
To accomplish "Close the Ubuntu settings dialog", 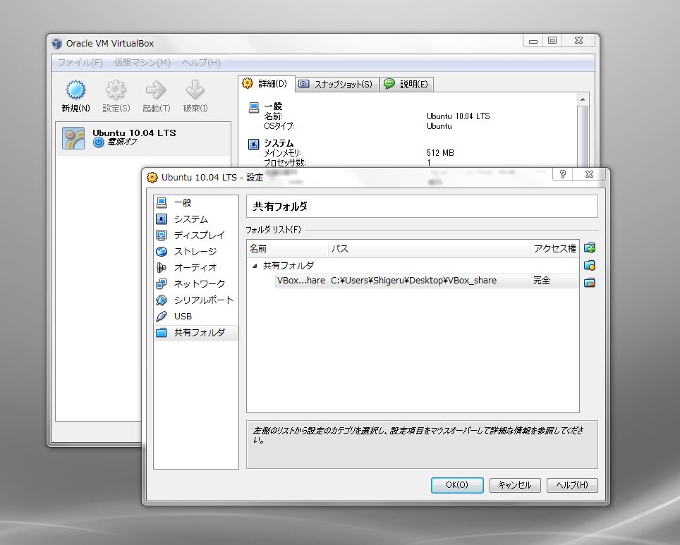I will click(x=589, y=174).
